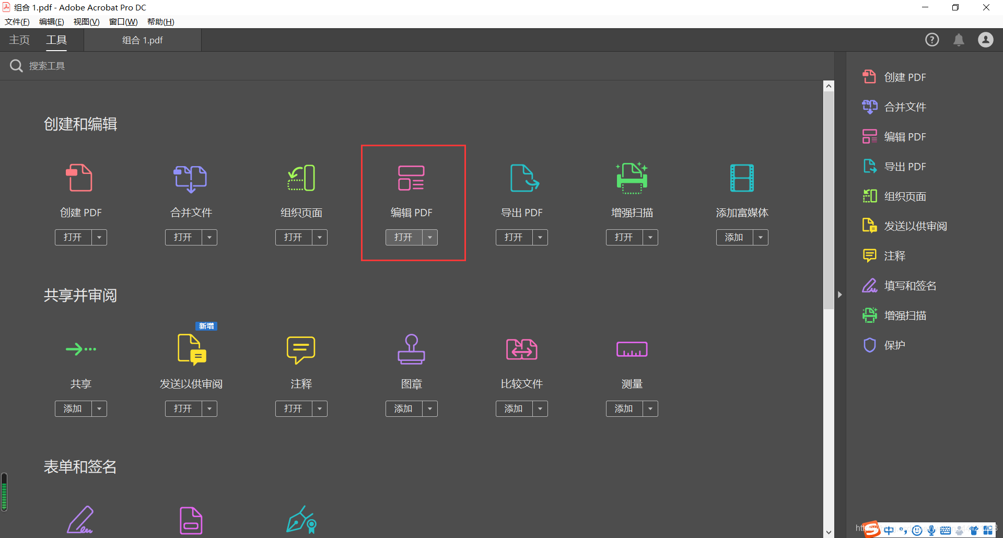Click 打开 button under 创建 PDF
Screen dimensions: 1003x538
73,237
